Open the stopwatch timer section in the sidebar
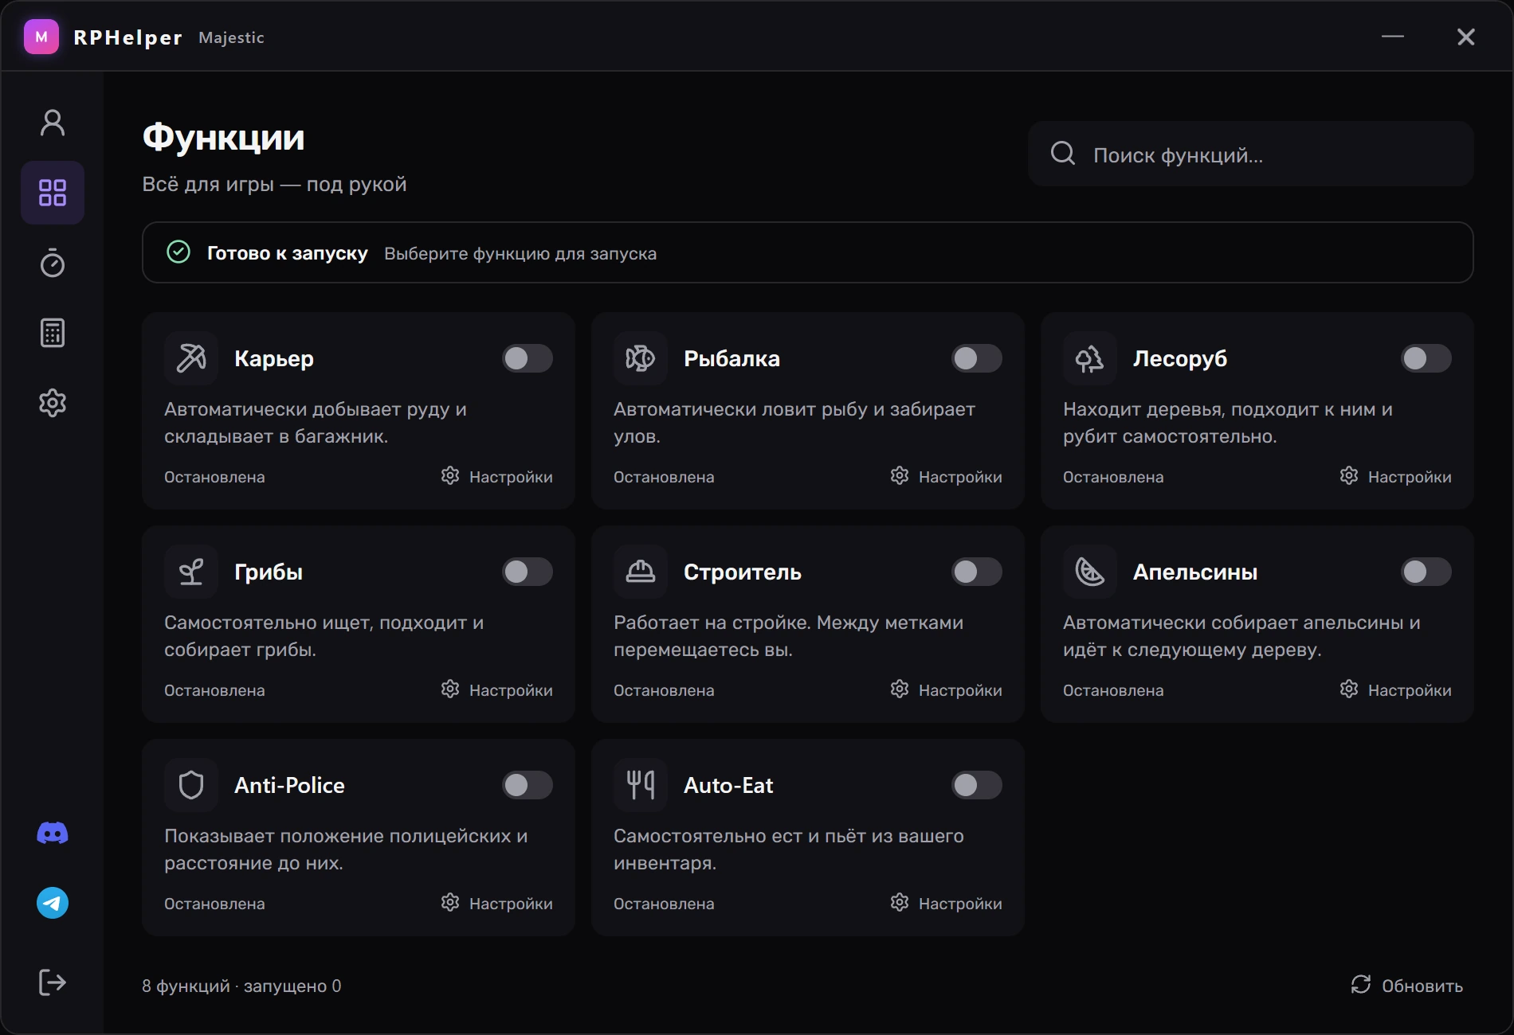 (53, 263)
